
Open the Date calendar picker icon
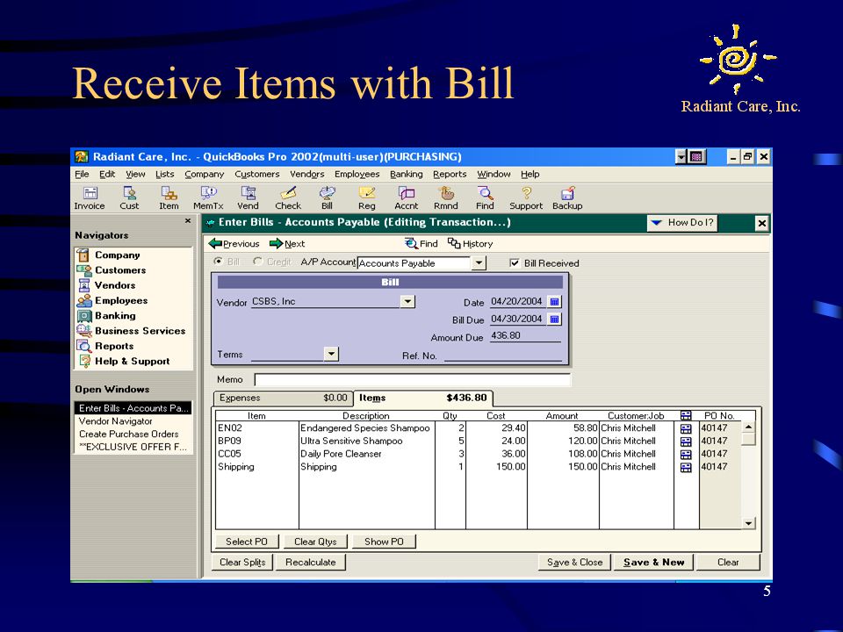coord(554,301)
